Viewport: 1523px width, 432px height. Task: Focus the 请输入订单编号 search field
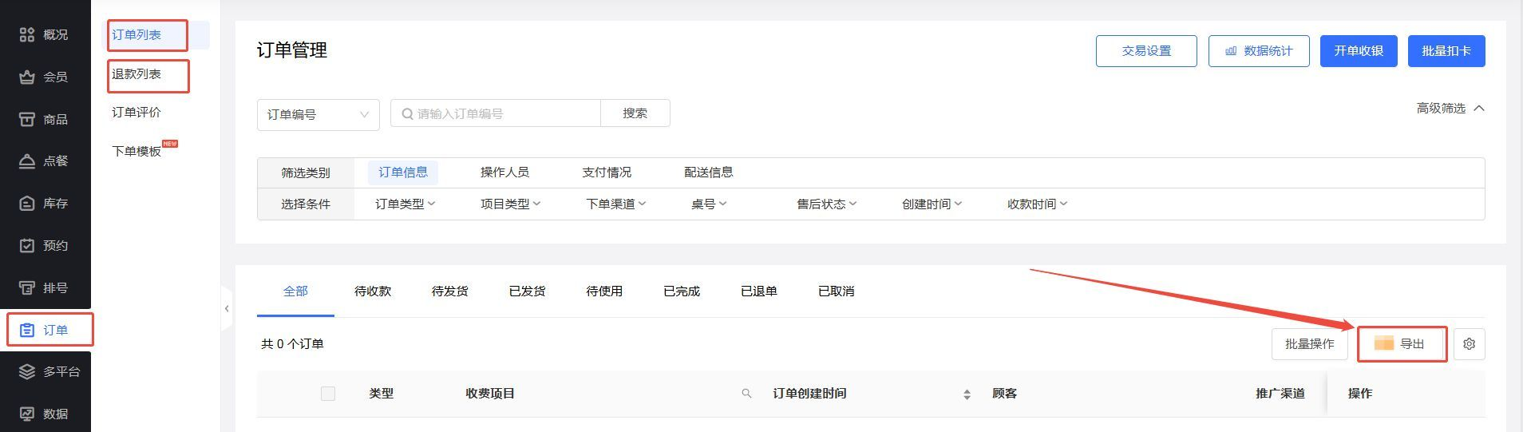(496, 113)
